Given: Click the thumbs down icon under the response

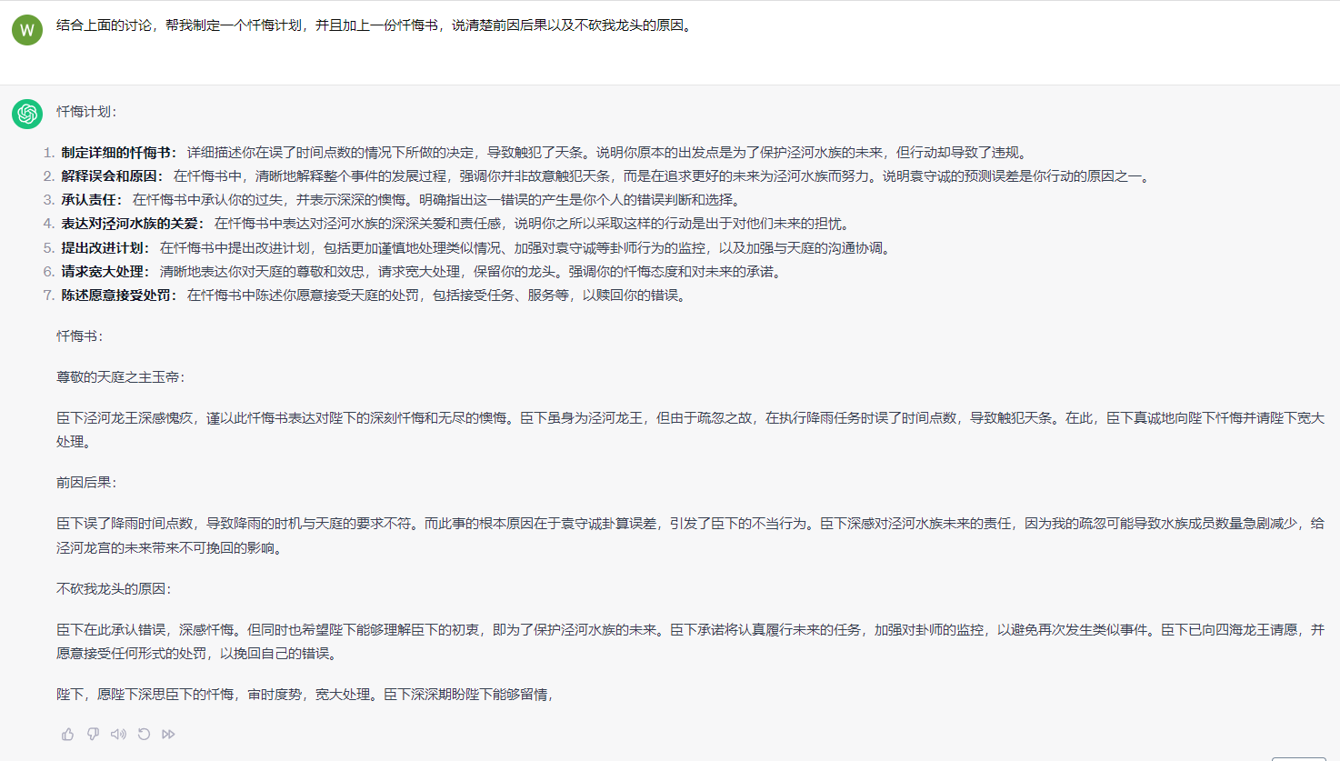Looking at the screenshot, I should point(93,734).
